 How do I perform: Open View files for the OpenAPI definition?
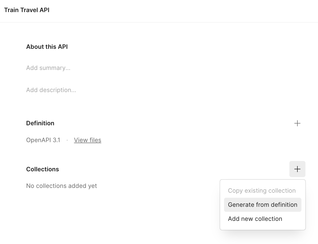(87, 140)
